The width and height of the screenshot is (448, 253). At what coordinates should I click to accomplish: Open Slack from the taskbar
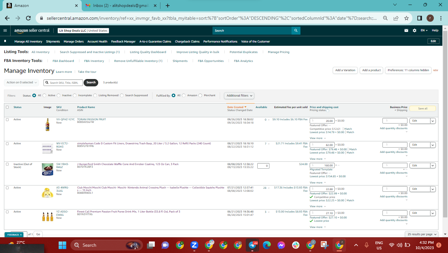[x=295, y=245]
